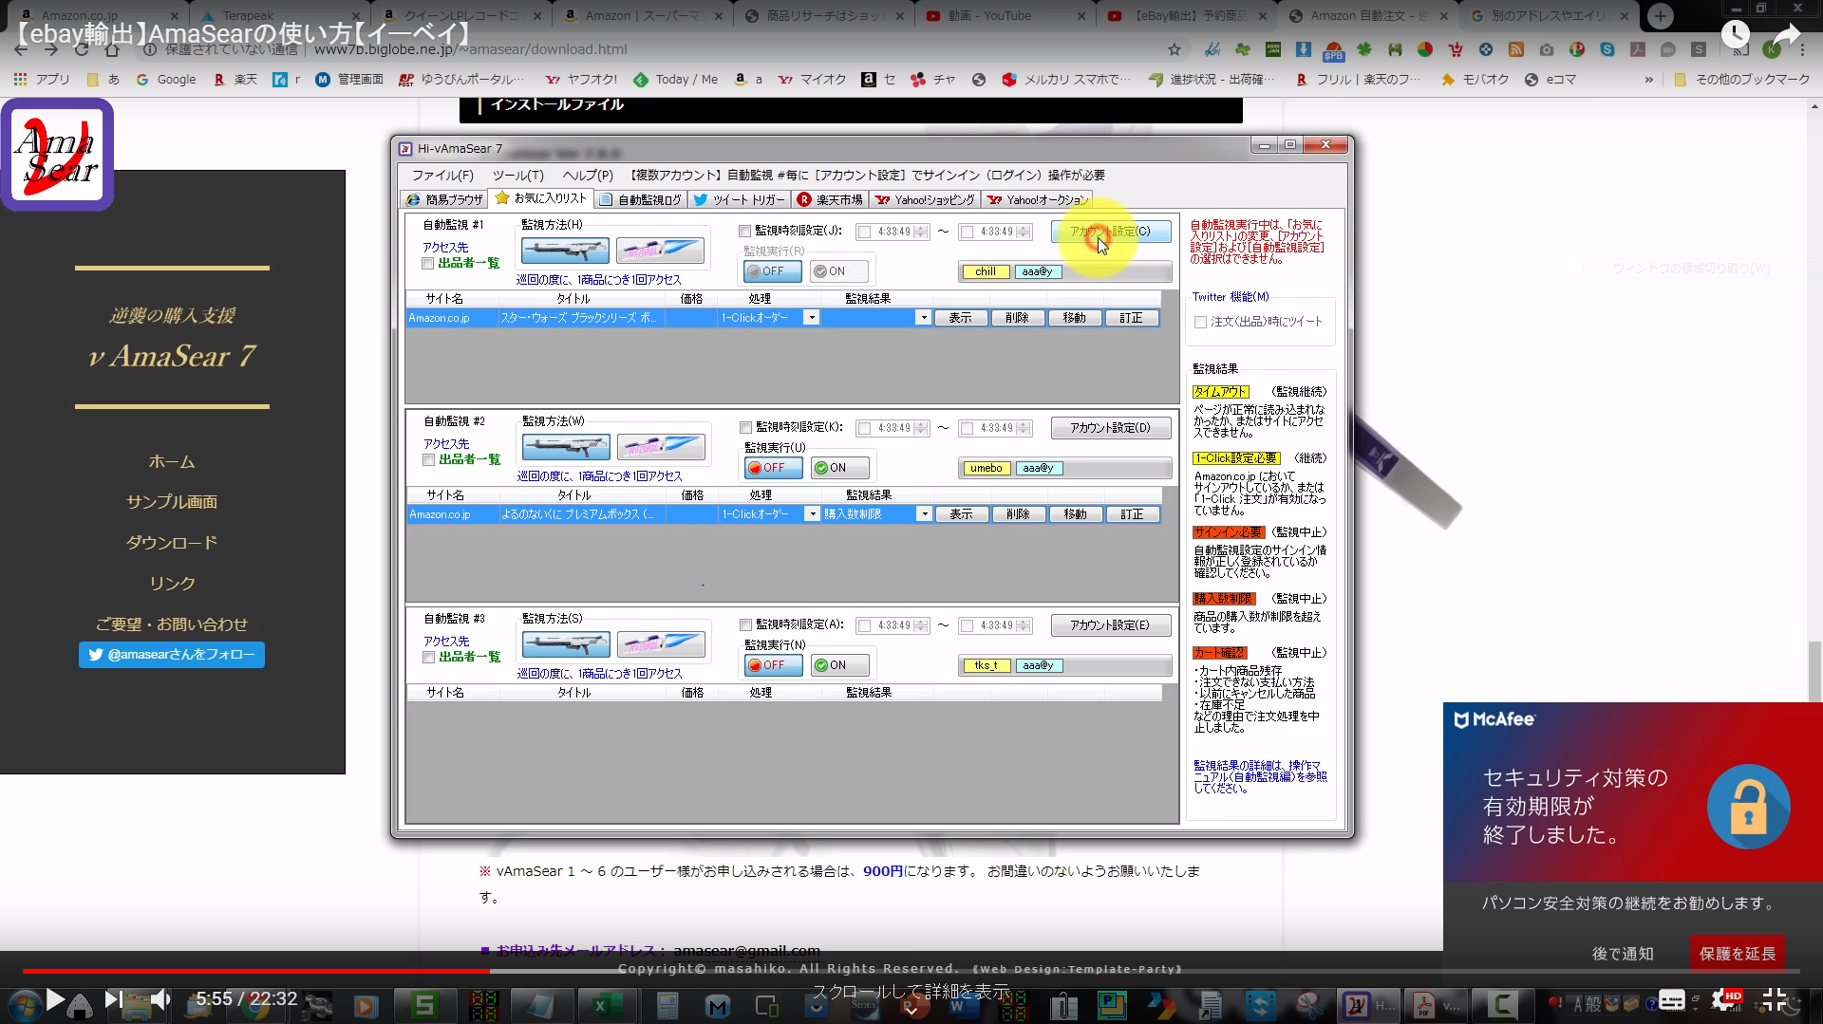Open 処理 dropdown for スター・ウォーズ row

pos(812,318)
